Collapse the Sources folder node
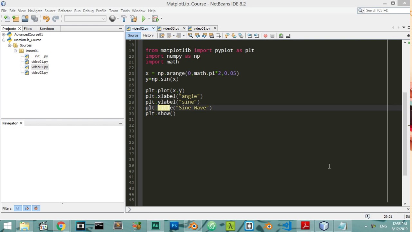412x232 pixels. click(9, 45)
